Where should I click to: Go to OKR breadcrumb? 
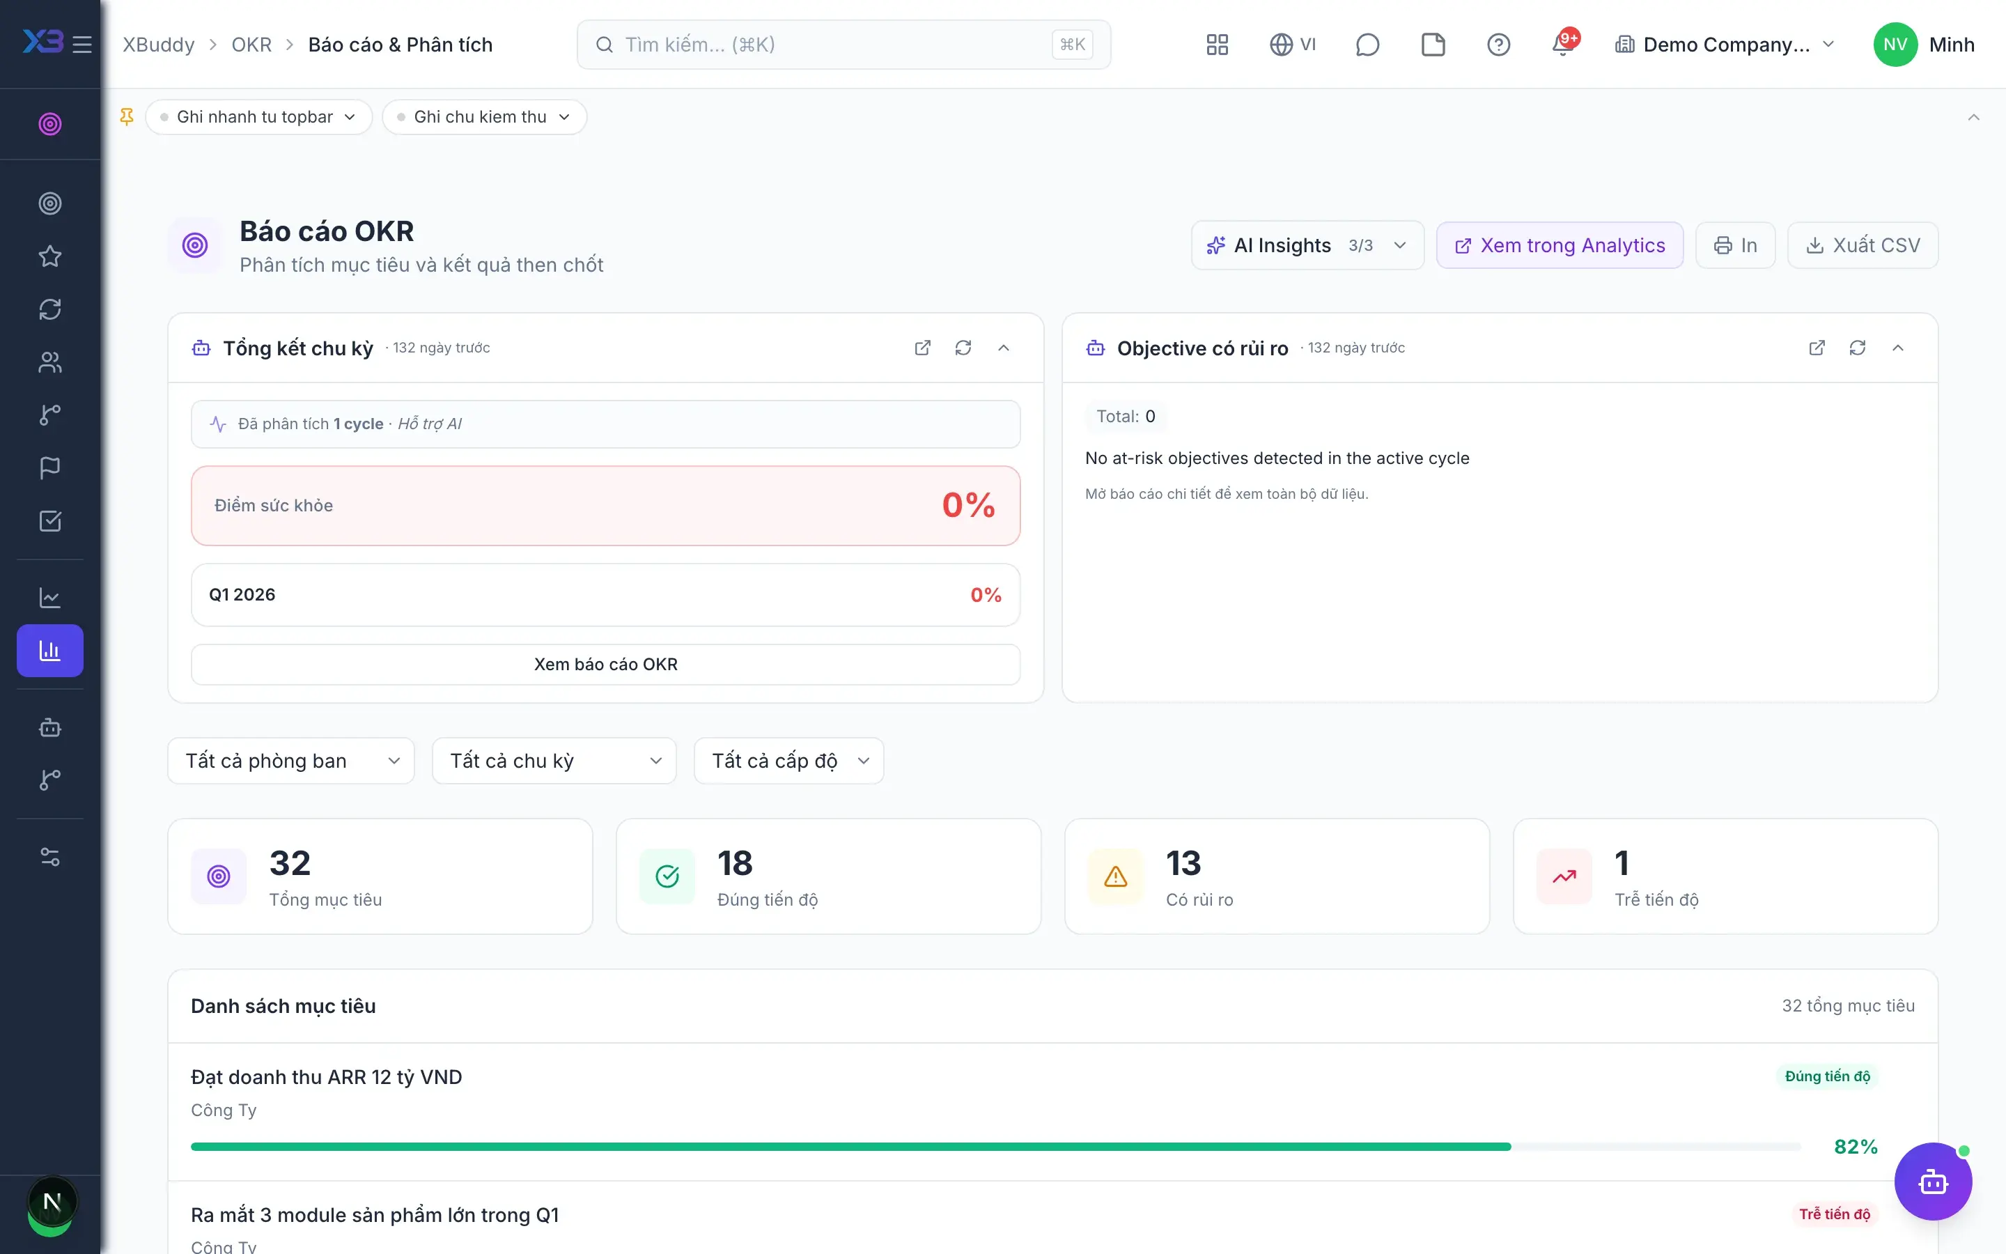tap(251, 45)
